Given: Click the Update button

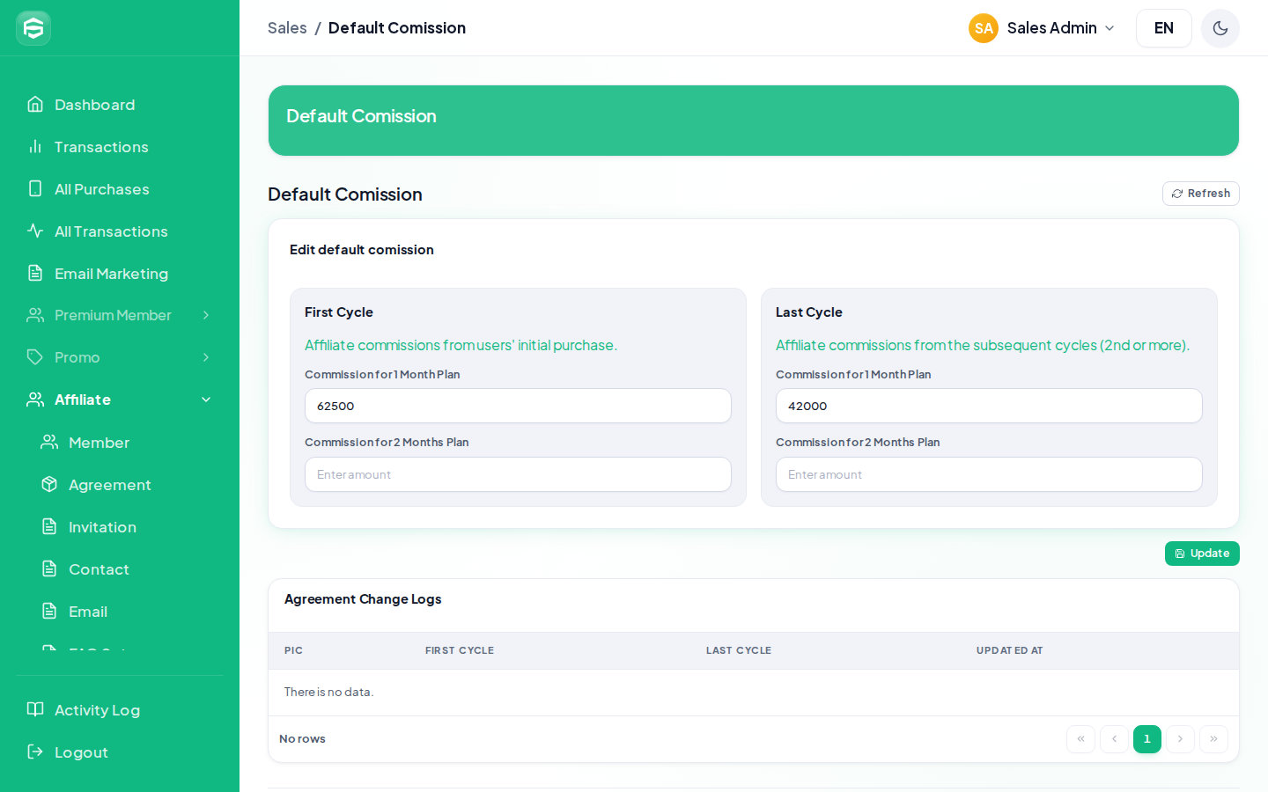Looking at the screenshot, I should (1202, 554).
